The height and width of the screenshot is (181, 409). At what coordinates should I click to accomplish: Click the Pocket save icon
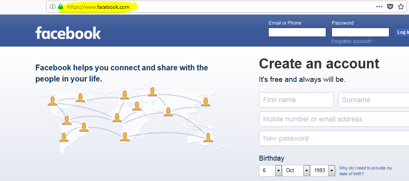click(x=390, y=7)
